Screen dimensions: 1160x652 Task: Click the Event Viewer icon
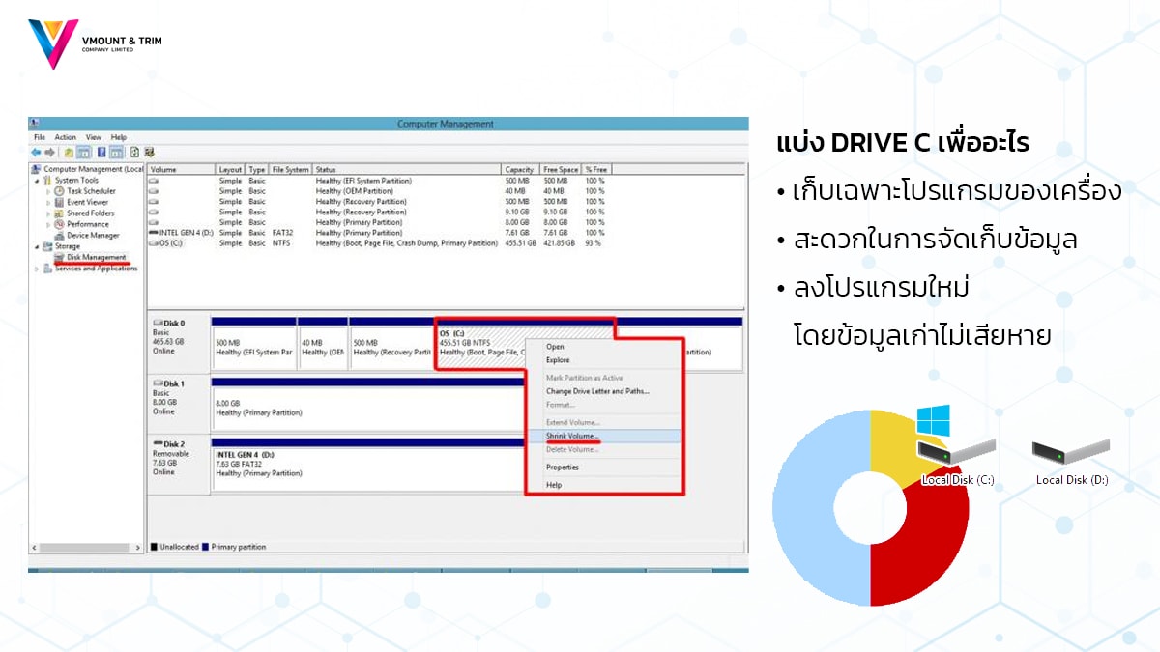click(x=59, y=202)
